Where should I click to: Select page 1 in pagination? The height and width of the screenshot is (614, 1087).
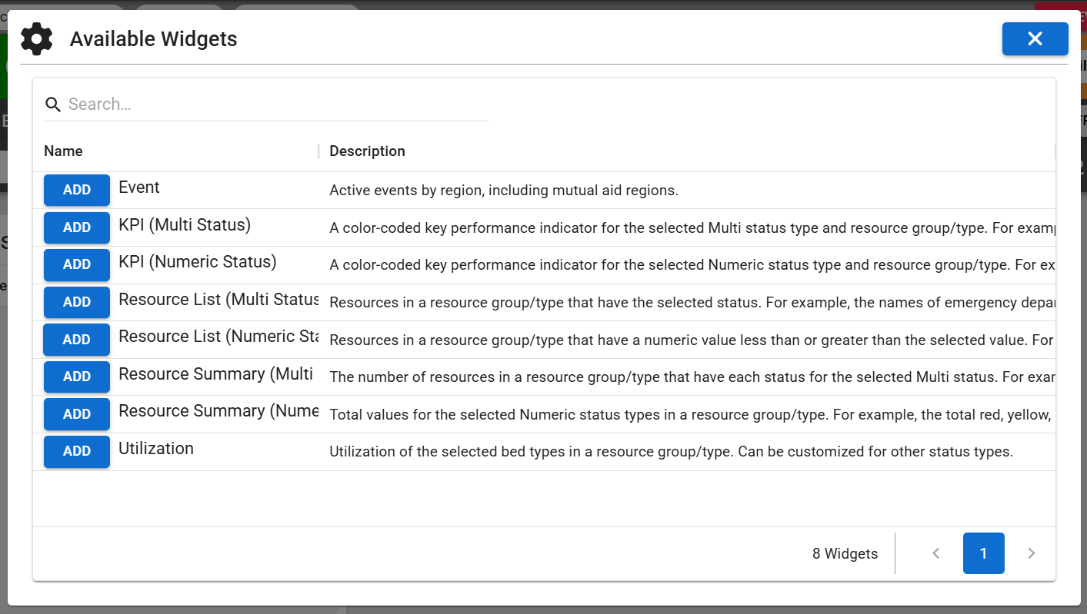(x=983, y=553)
